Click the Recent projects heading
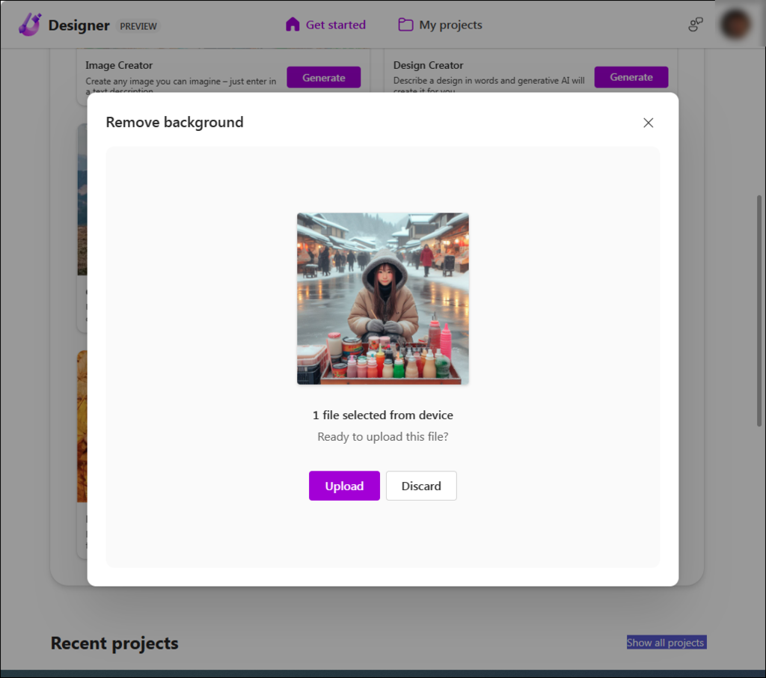766x678 pixels. (x=114, y=643)
